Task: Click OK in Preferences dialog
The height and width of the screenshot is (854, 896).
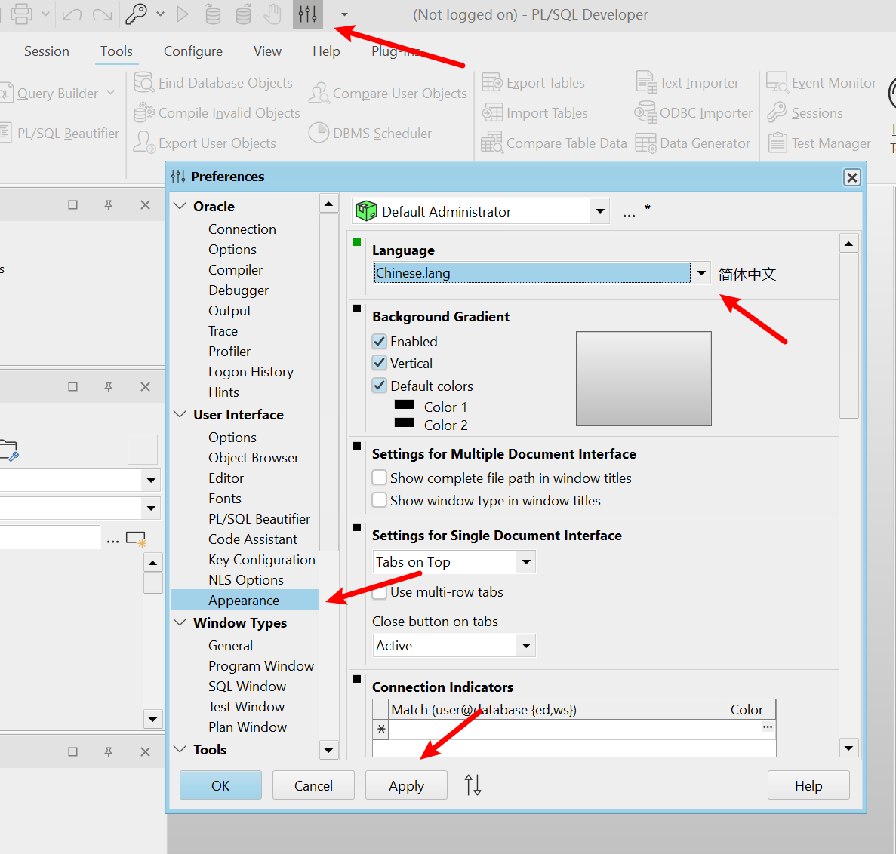Action: point(220,785)
